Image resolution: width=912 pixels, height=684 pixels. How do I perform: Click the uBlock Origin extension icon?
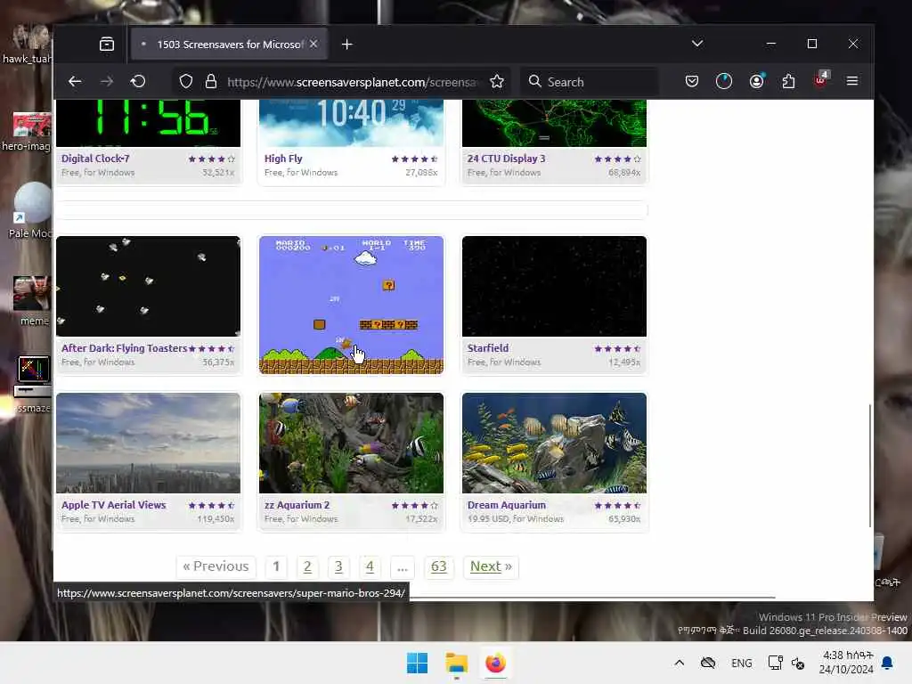(x=820, y=80)
